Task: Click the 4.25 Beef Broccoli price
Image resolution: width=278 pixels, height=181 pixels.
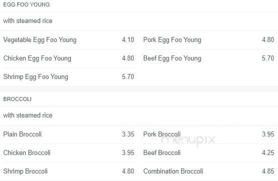Action: coord(268,152)
